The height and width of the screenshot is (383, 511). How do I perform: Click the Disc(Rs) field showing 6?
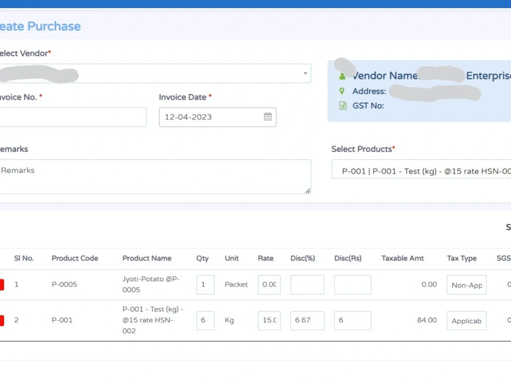coord(353,320)
